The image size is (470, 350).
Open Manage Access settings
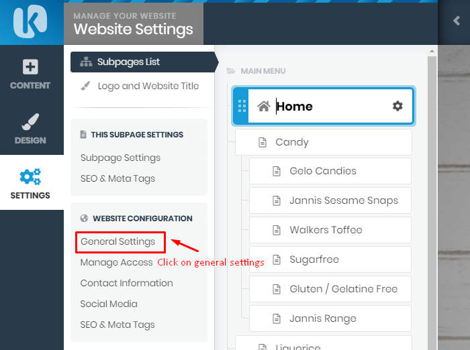pos(116,262)
